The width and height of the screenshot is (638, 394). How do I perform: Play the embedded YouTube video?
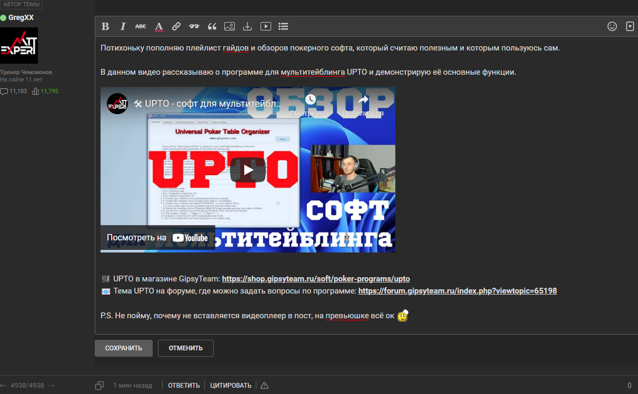pyautogui.click(x=248, y=169)
